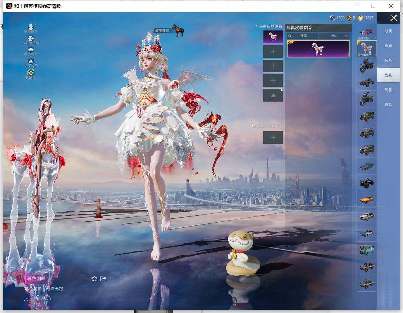The height and width of the screenshot is (313, 403).
Task: Click the 搜索 search field
Action: pos(303,36)
